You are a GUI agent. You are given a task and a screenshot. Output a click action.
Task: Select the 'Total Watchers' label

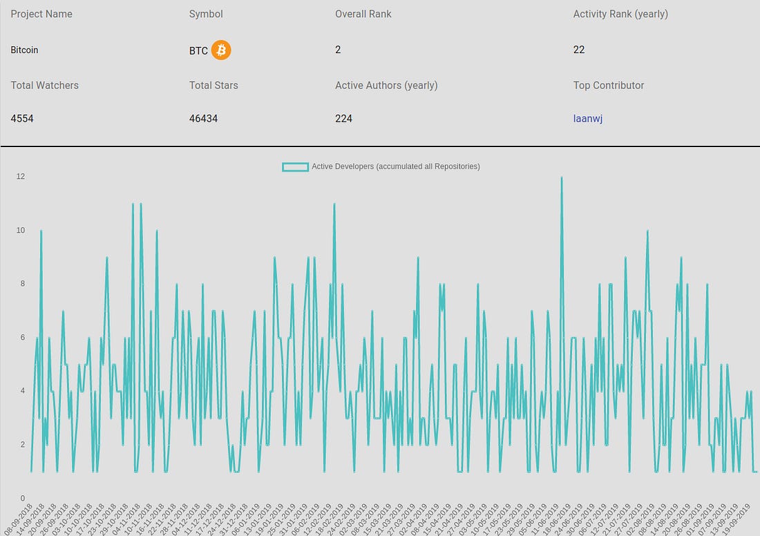(x=45, y=85)
